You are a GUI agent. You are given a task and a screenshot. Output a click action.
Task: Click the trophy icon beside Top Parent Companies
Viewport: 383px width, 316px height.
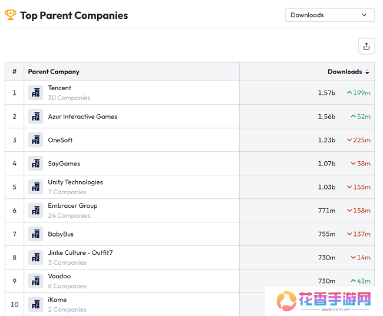click(11, 15)
